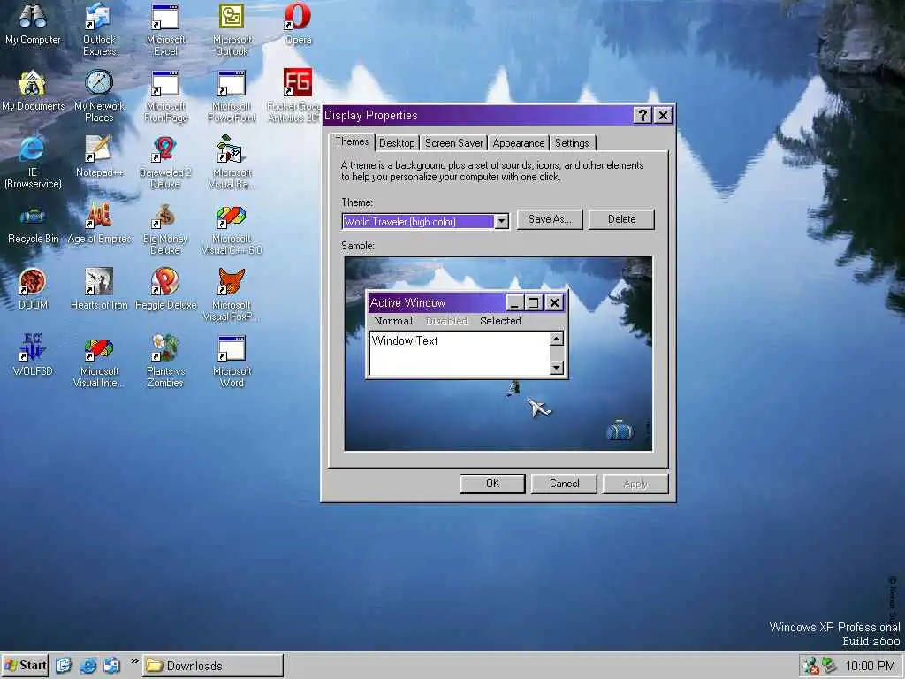Select the Microsoft Visual C++ 6.0 shortcut
Screen dimensions: 905x679
tap(232, 229)
